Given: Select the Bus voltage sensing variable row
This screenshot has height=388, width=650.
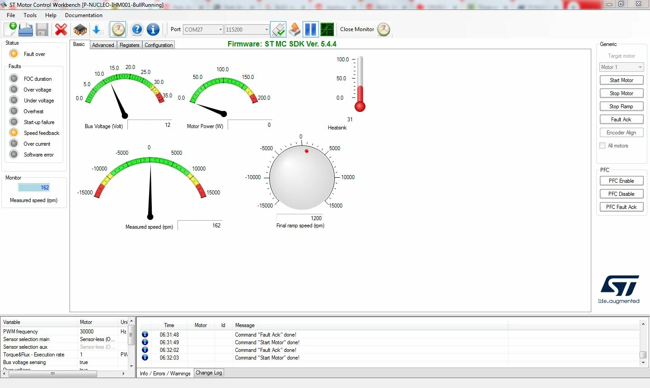Looking at the screenshot, I should (x=65, y=362).
